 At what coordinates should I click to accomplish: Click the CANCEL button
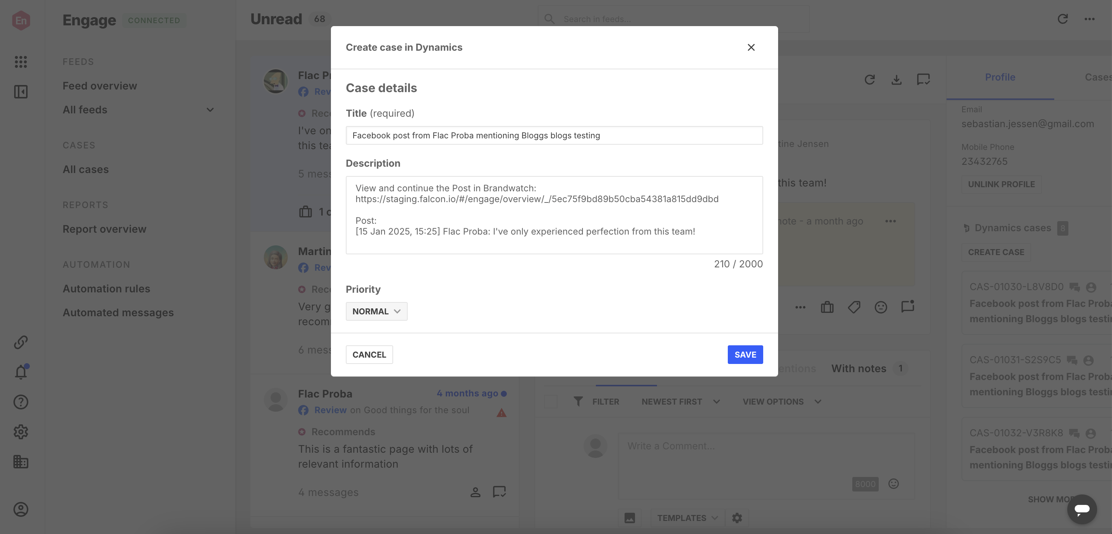pos(369,355)
